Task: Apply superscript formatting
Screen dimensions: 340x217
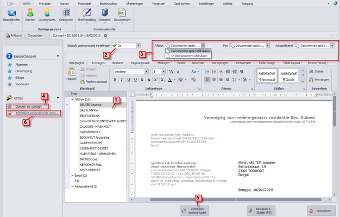Action: [x=156, y=80]
